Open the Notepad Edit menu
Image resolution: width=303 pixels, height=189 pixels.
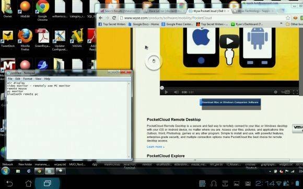[18, 79]
